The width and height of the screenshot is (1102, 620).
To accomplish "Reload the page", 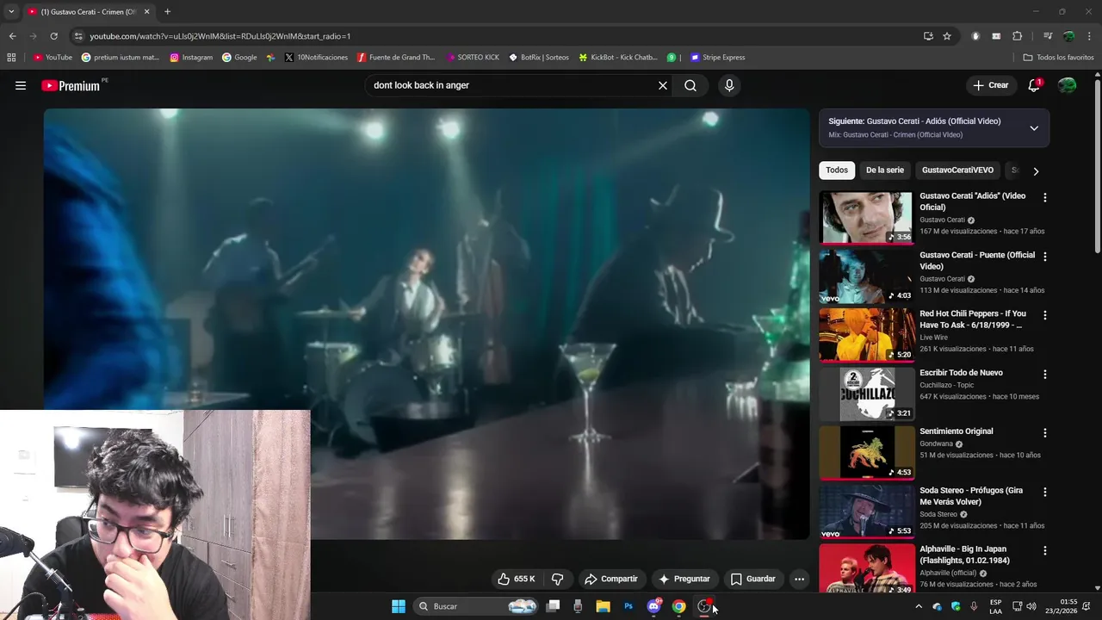I will click(x=53, y=36).
